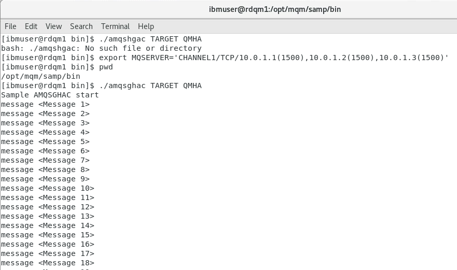Click the window title ibmuser@rdqm1:/opt/mqm/samp/bin
Image resolution: width=457 pixels, height=270 pixels.
[x=275, y=9]
